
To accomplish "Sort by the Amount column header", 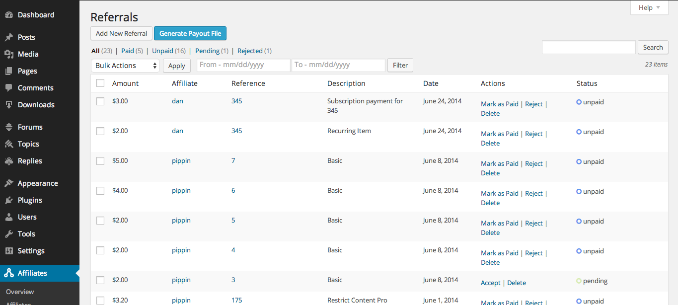I will point(126,83).
